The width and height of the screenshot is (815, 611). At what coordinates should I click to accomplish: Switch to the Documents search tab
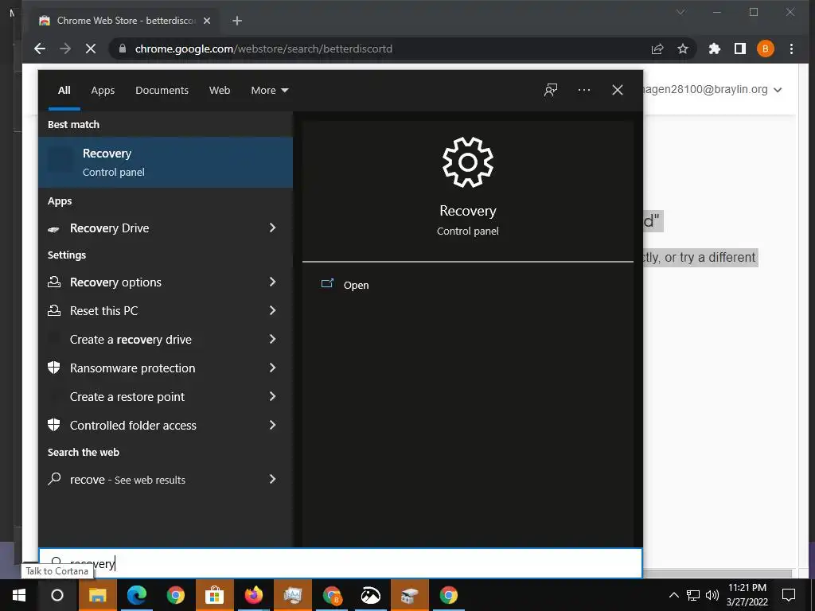pyautogui.click(x=162, y=91)
